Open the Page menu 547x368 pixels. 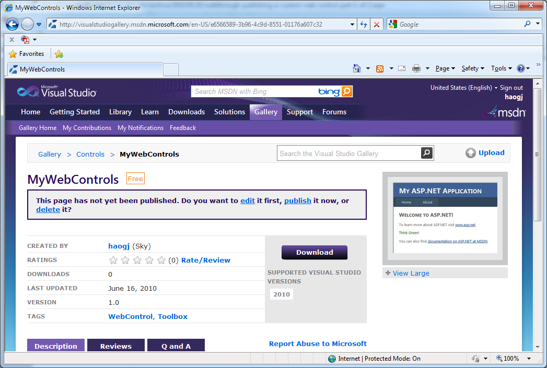point(445,68)
